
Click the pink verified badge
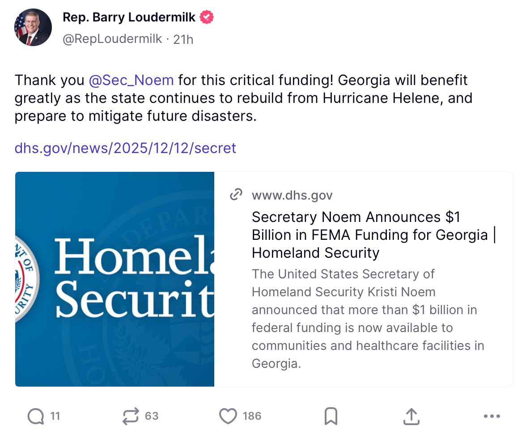207,17
